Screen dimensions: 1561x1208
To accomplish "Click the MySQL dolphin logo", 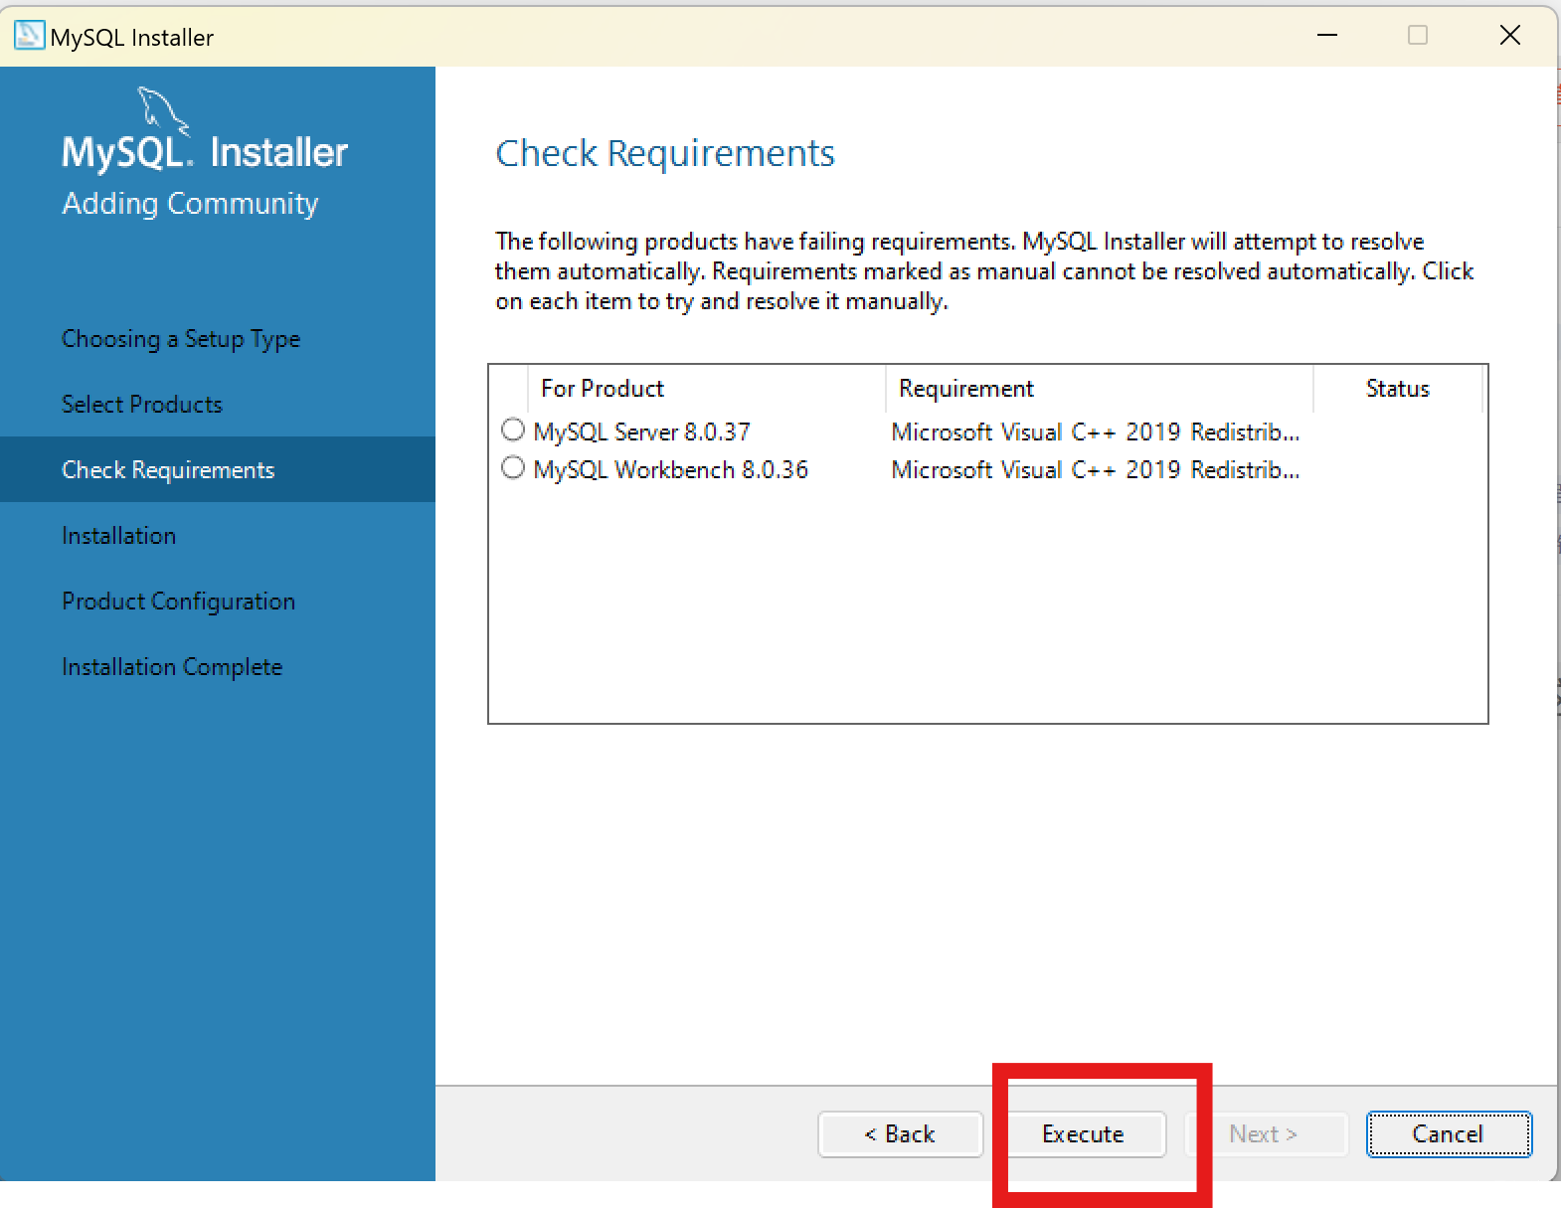I will tap(163, 110).
